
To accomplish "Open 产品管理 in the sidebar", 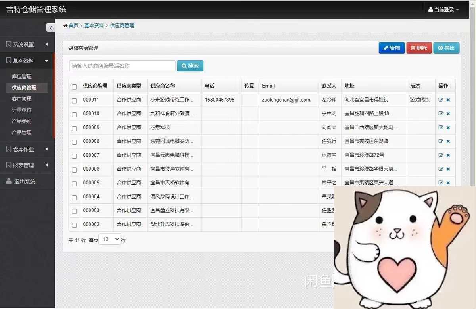I will point(21,132).
